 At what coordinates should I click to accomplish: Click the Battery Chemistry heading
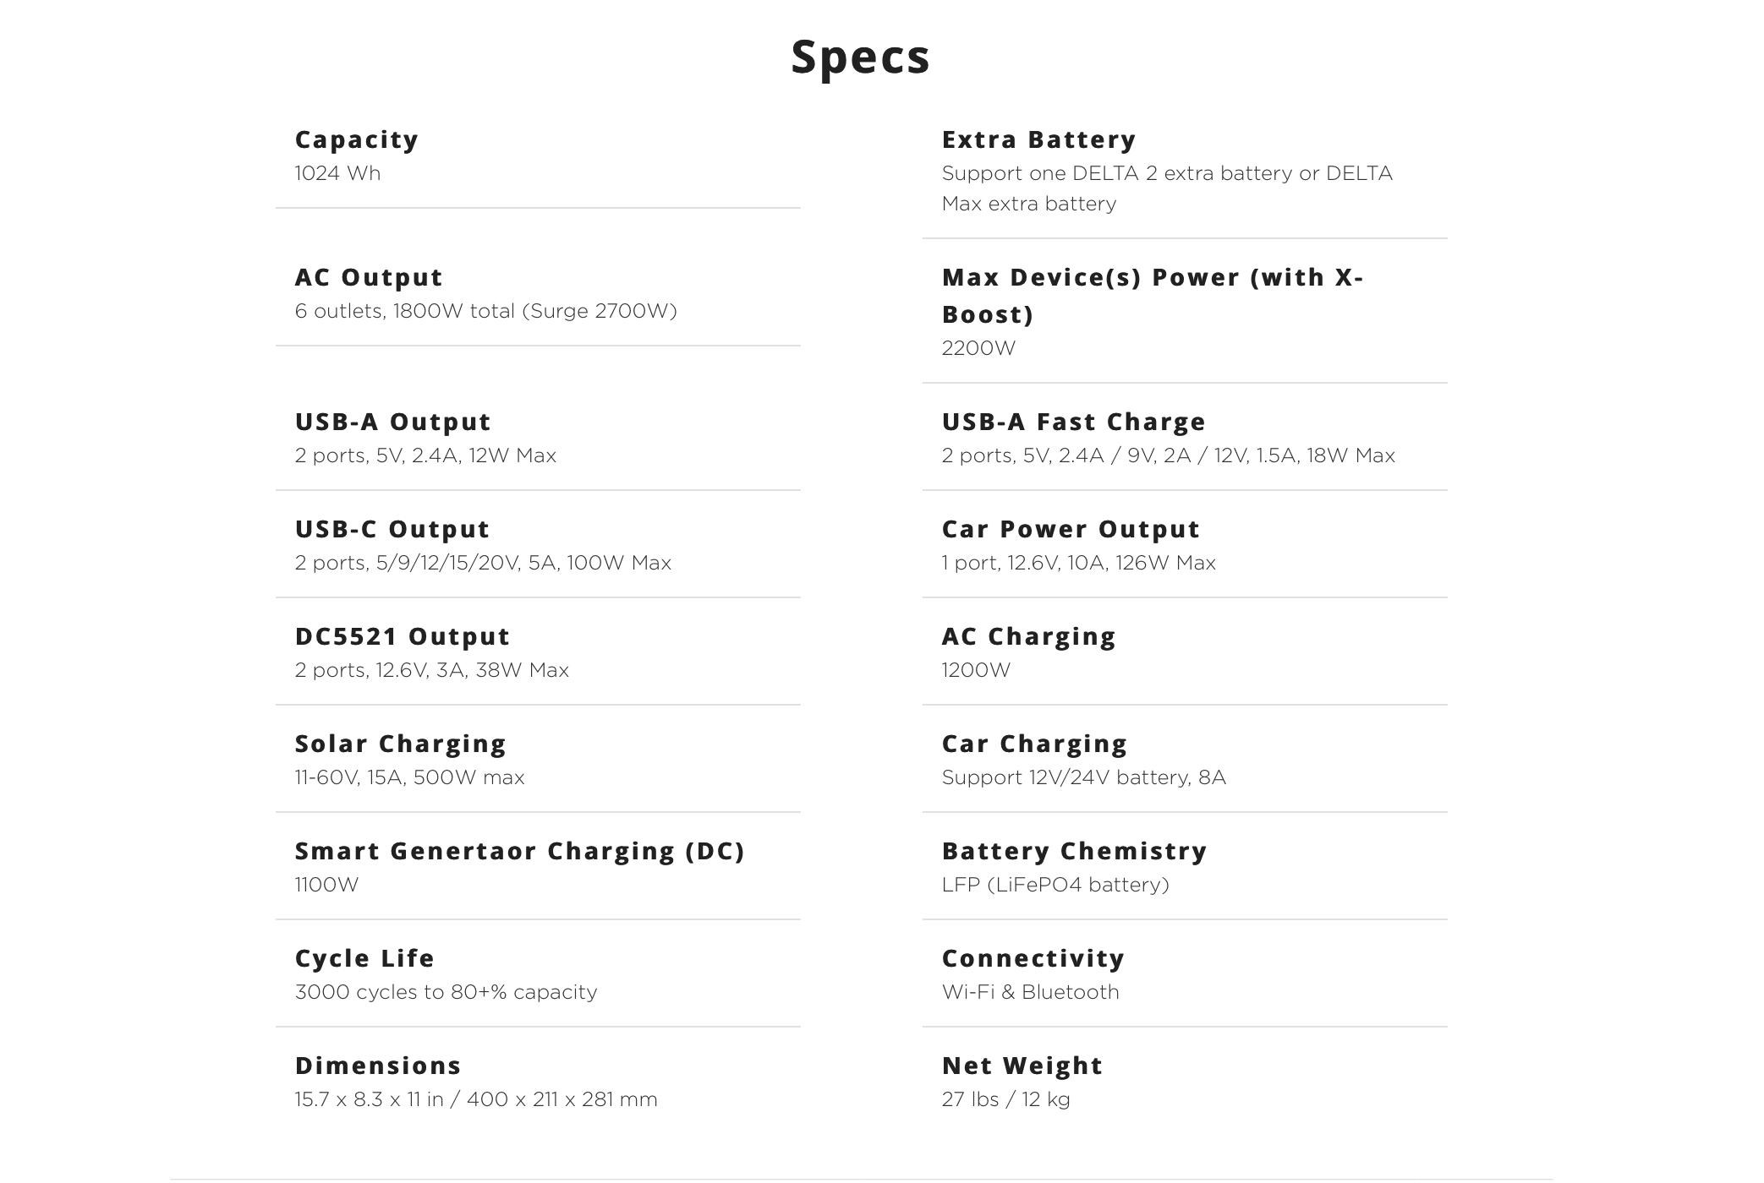click(1075, 851)
